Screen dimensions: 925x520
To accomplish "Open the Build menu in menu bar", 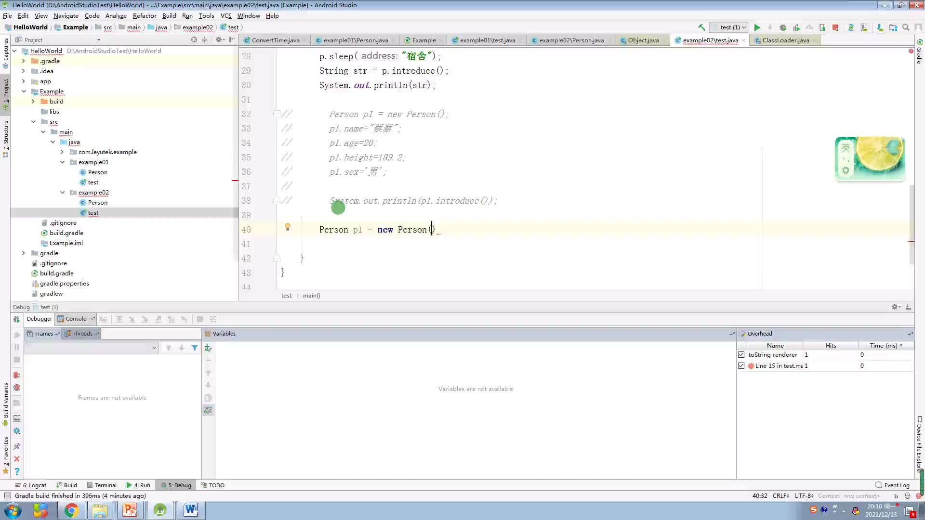I will (168, 15).
